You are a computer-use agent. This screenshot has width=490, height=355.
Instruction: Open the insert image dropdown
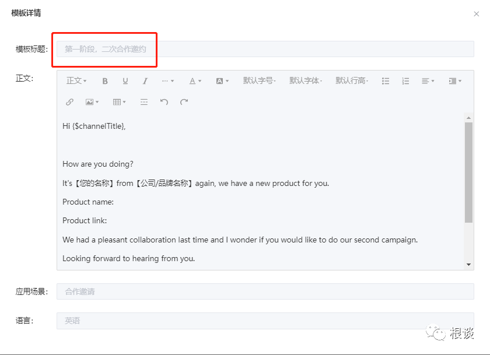(92, 102)
